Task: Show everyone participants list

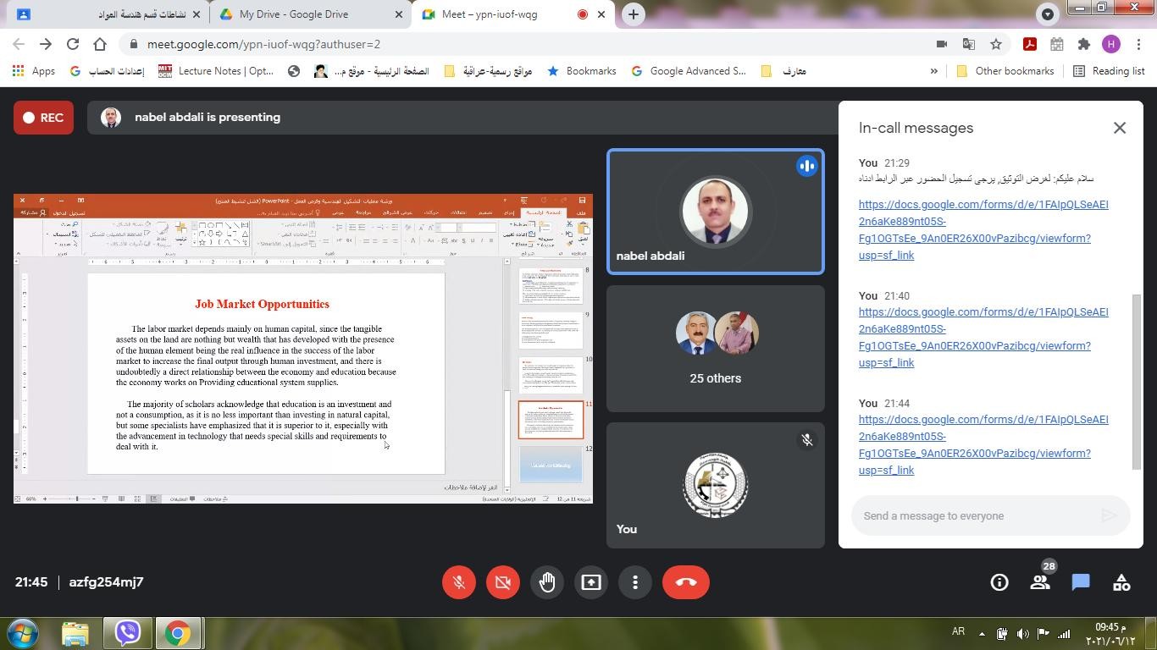Action: tap(1040, 582)
